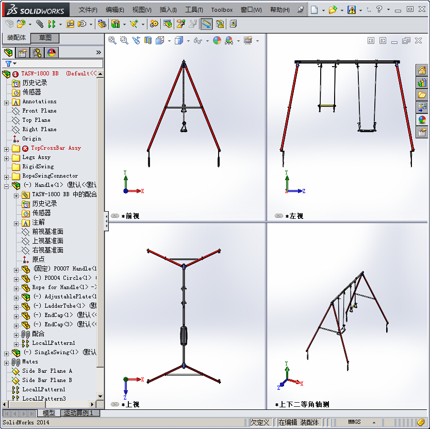Click Section View icon

point(148,40)
